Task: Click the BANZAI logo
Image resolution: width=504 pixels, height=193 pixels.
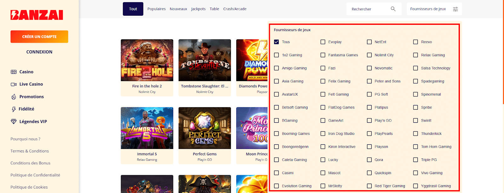Action: (37, 15)
